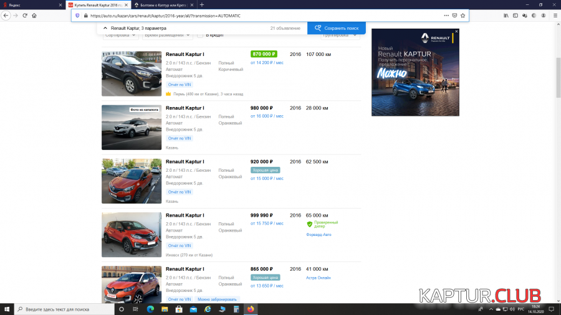Launch Microsoft Edge from taskbar

[x=150, y=309]
